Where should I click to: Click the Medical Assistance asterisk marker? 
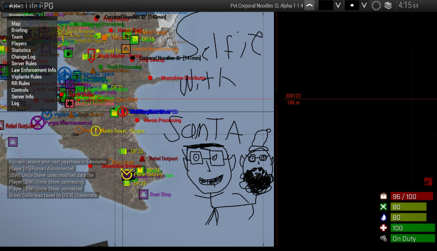click(x=70, y=103)
